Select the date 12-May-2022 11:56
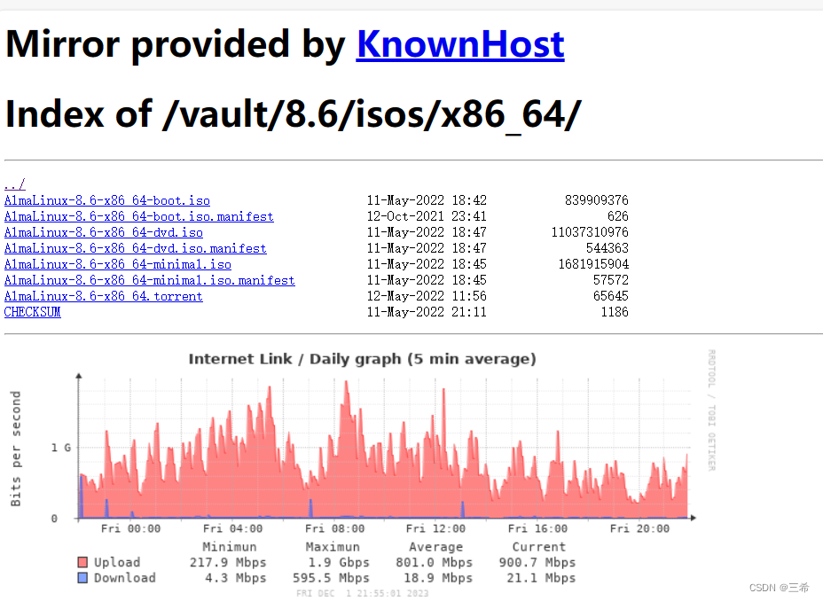The image size is (823, 601). pyautogui.click(x=427, y=296)
